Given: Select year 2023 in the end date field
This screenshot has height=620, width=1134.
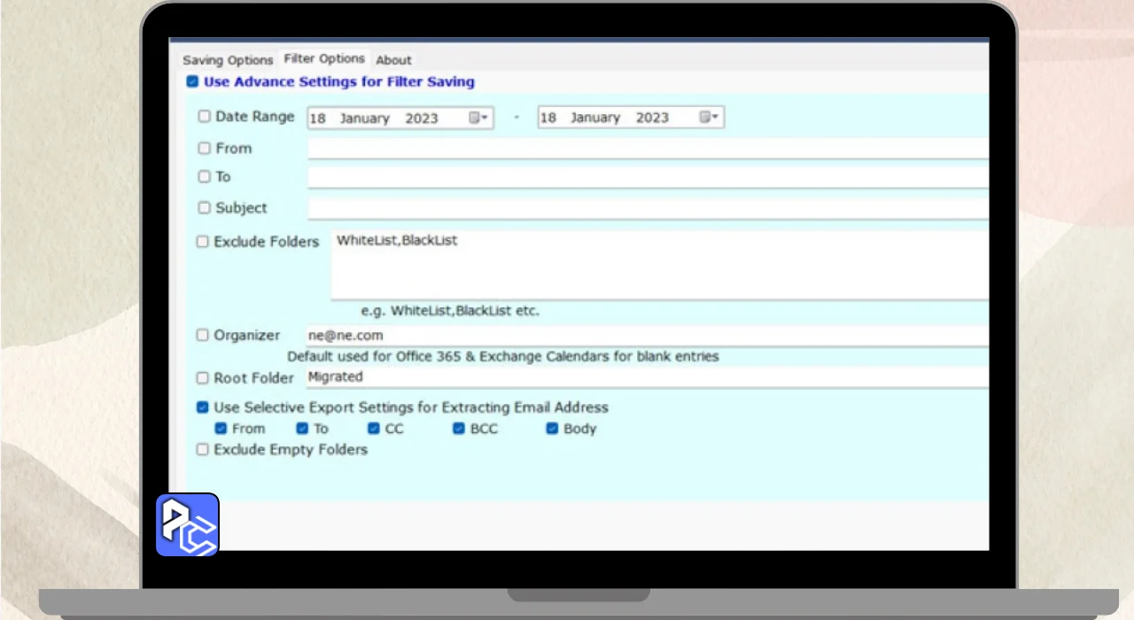Looking at the screenshot, I should click(652, 118).
